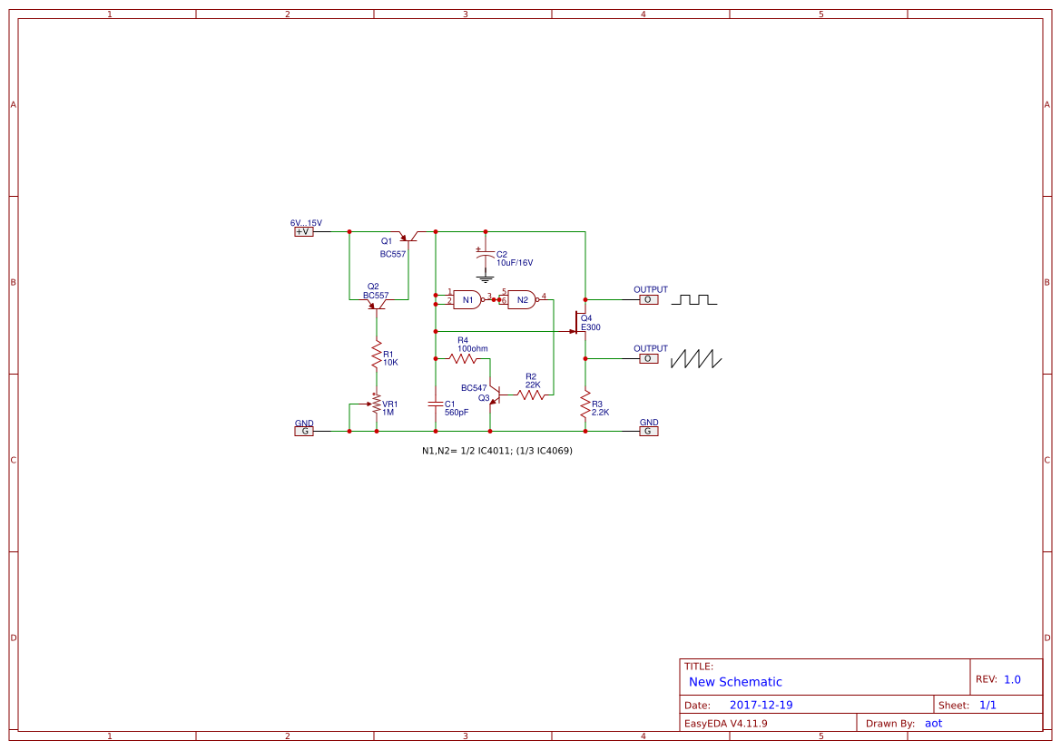Select the C1 560pF capacitor symbol

click(436, 404)
